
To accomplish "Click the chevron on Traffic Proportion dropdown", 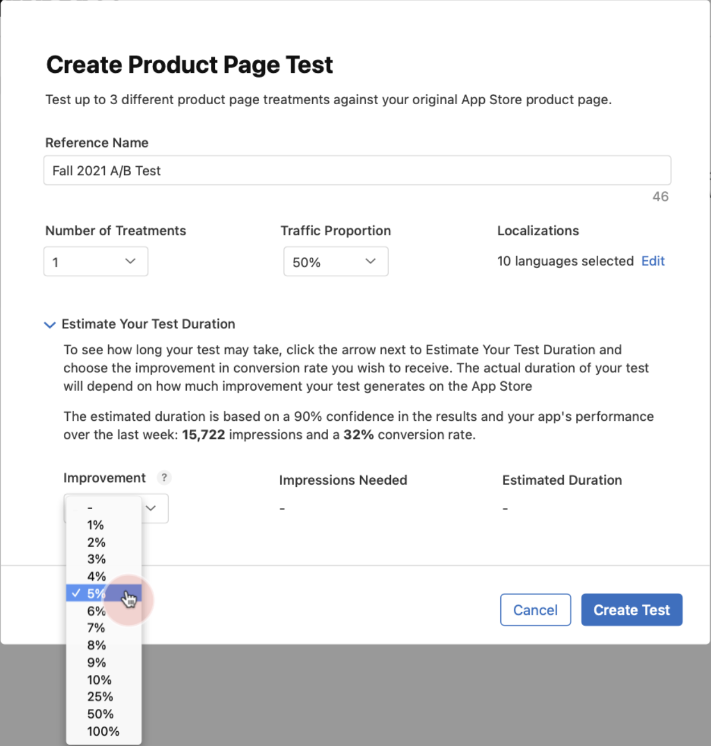I will point(370,261).
